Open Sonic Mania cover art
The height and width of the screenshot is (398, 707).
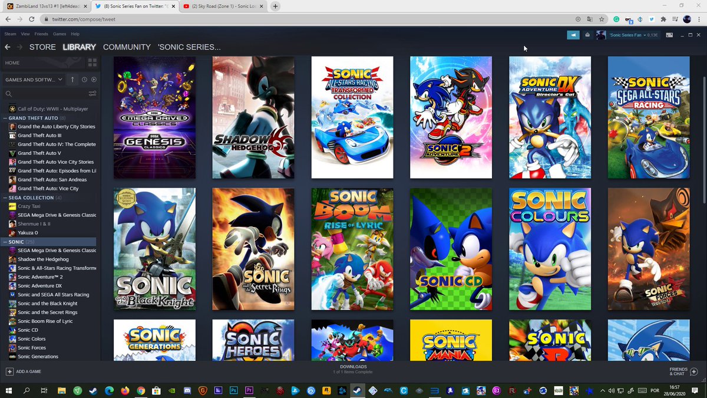pos(451,340)
